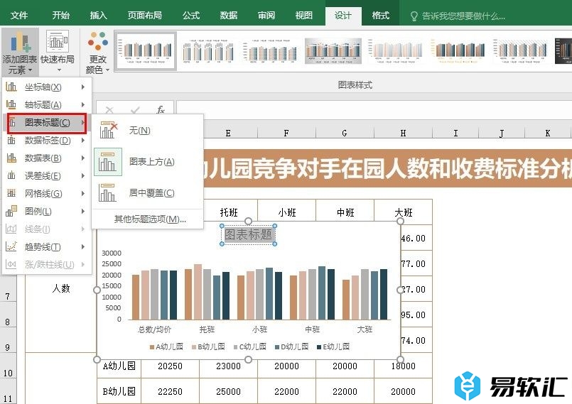Click cell containing 23000
The image size is (572, 404).
click(x=228, y=366)
